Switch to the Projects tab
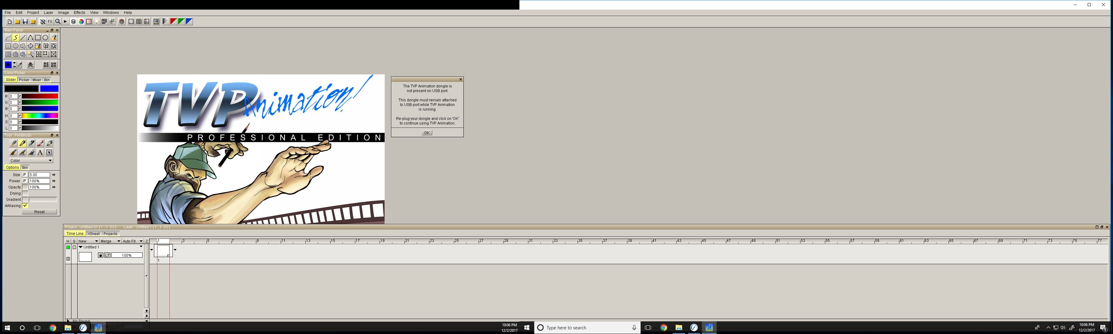Image resolution: width=1113 pixels, height=334 pixels. point(111,234)
